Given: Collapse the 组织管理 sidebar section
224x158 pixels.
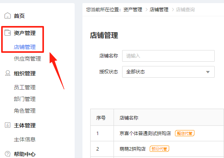Looking at the screenshot, I should pos(25,73).
